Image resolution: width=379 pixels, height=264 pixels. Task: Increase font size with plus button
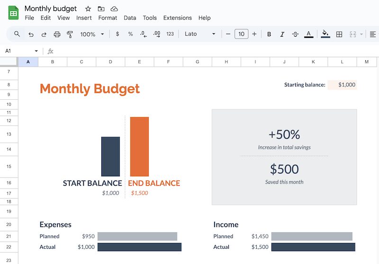point(254,34)
